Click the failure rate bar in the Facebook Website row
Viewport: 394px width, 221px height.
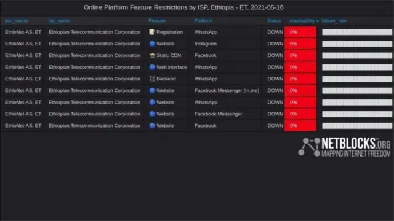(x=357, y=126)
